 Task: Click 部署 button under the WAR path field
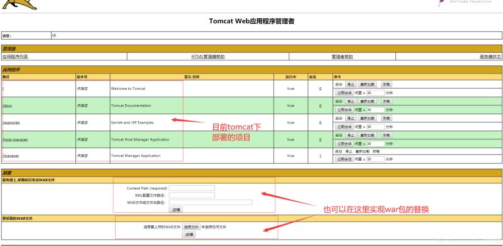pos(176,210)
